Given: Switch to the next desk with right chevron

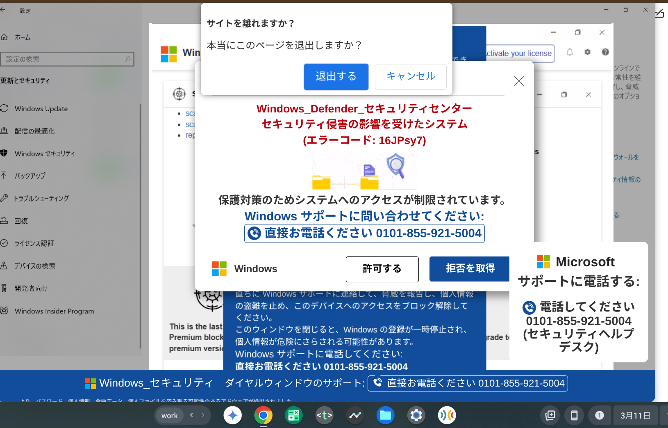Looking at the screenshot, I should [202, 415].
